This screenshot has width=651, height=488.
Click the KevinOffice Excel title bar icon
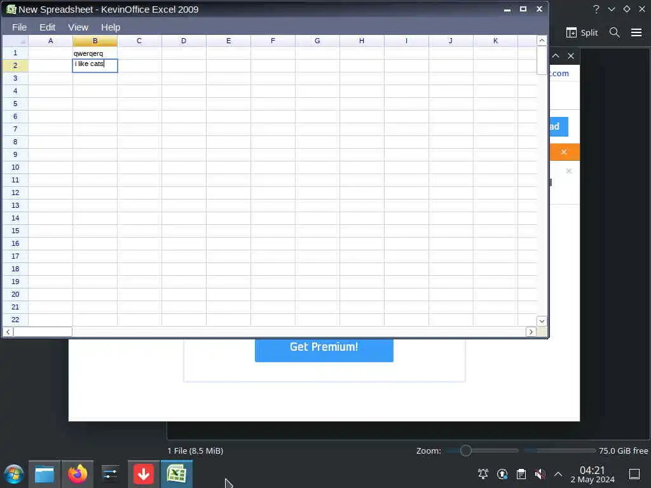(11, 9)
